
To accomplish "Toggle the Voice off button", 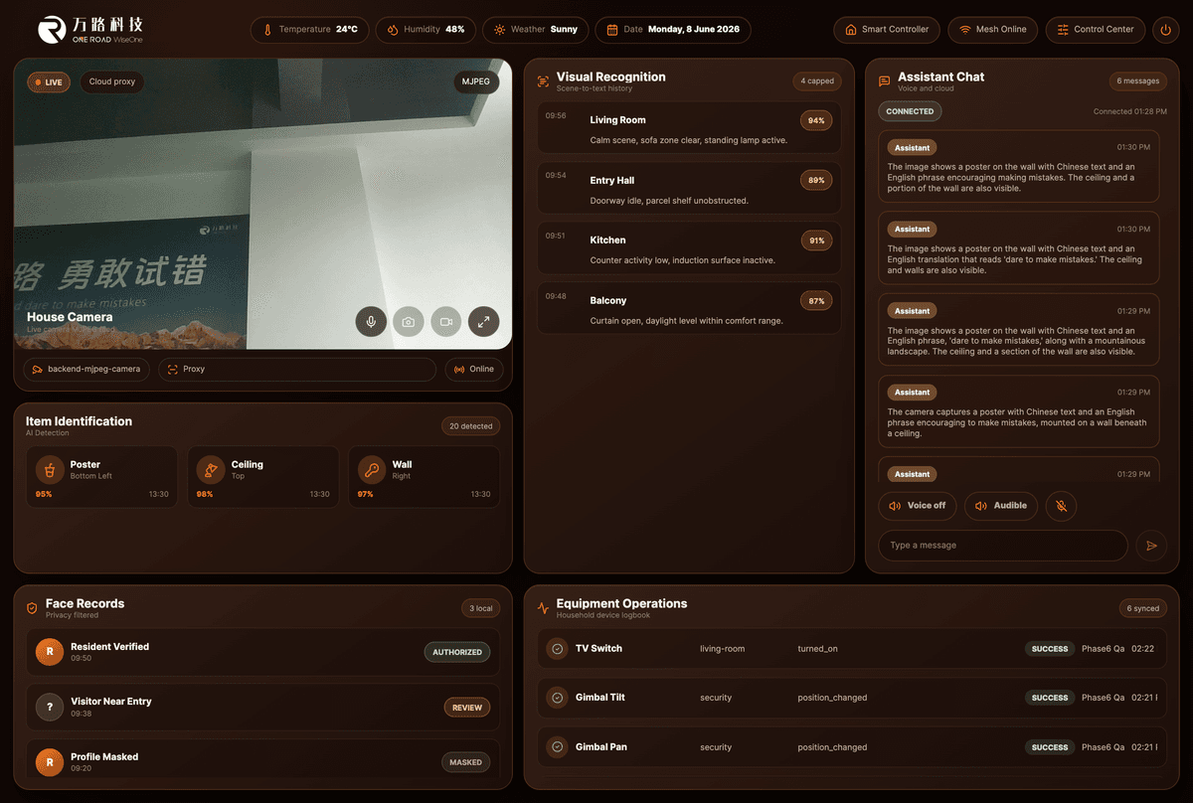I will click(917, 506).
